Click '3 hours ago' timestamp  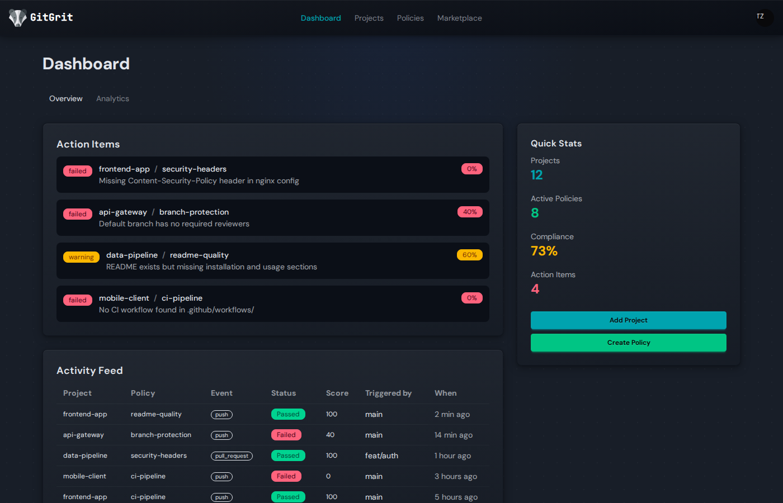[x=456, y=476]
